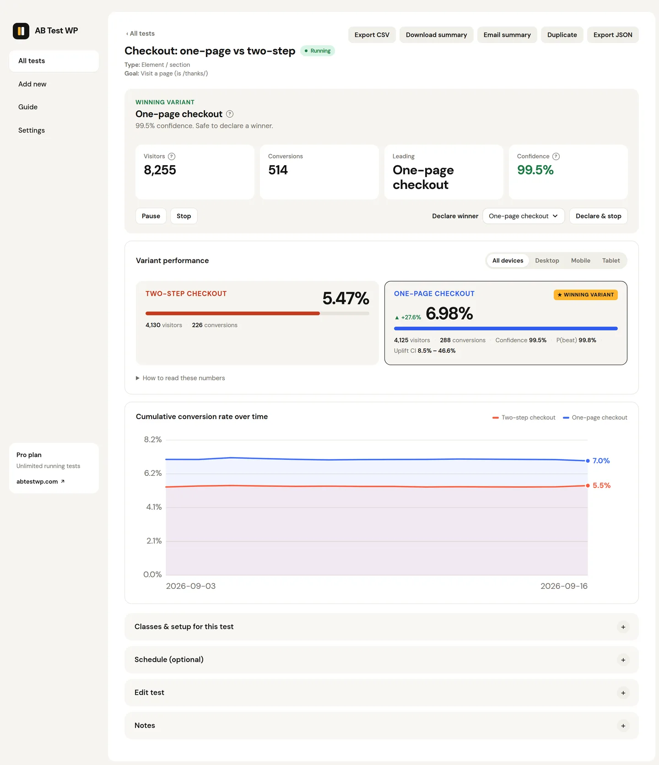659x765 pixels.
Task: Click the Cumulative conversion rate over time heading
Action: coord(202,417)
